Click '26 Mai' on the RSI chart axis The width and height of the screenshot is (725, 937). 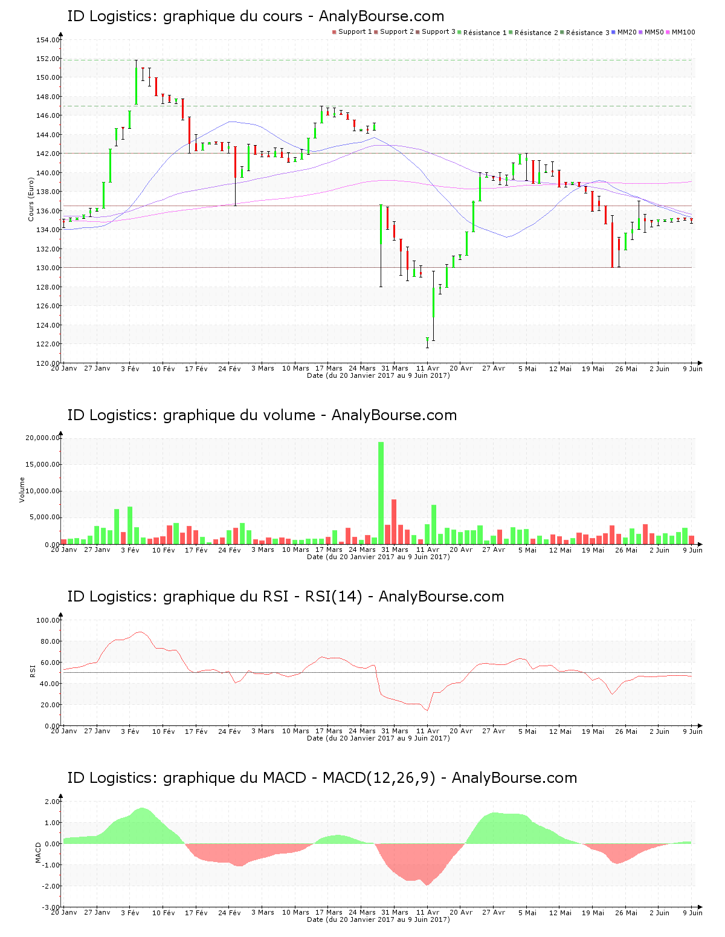pos(627,731)
